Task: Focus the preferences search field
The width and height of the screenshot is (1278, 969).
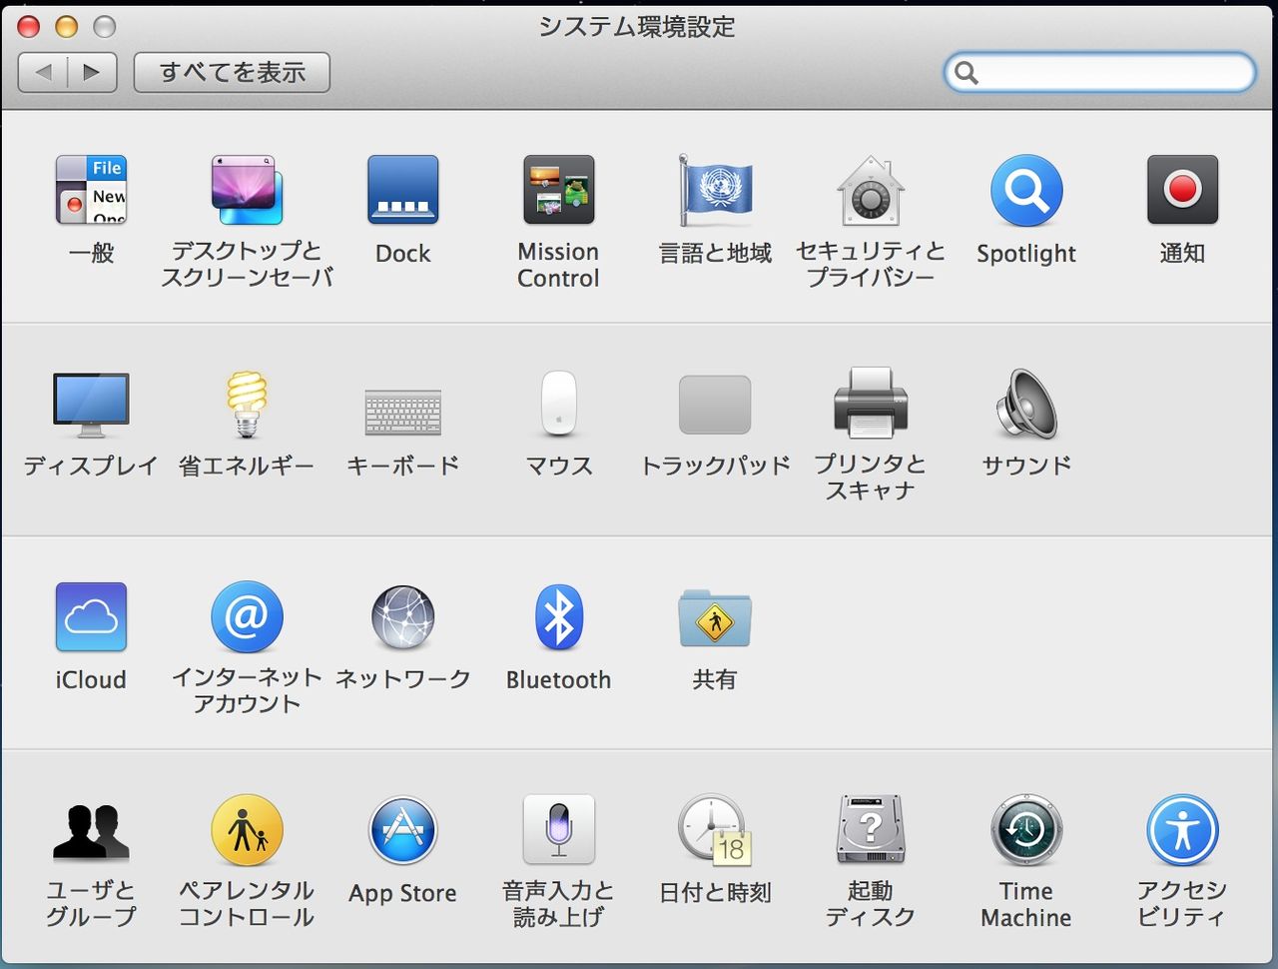Action: point(1099,72)
